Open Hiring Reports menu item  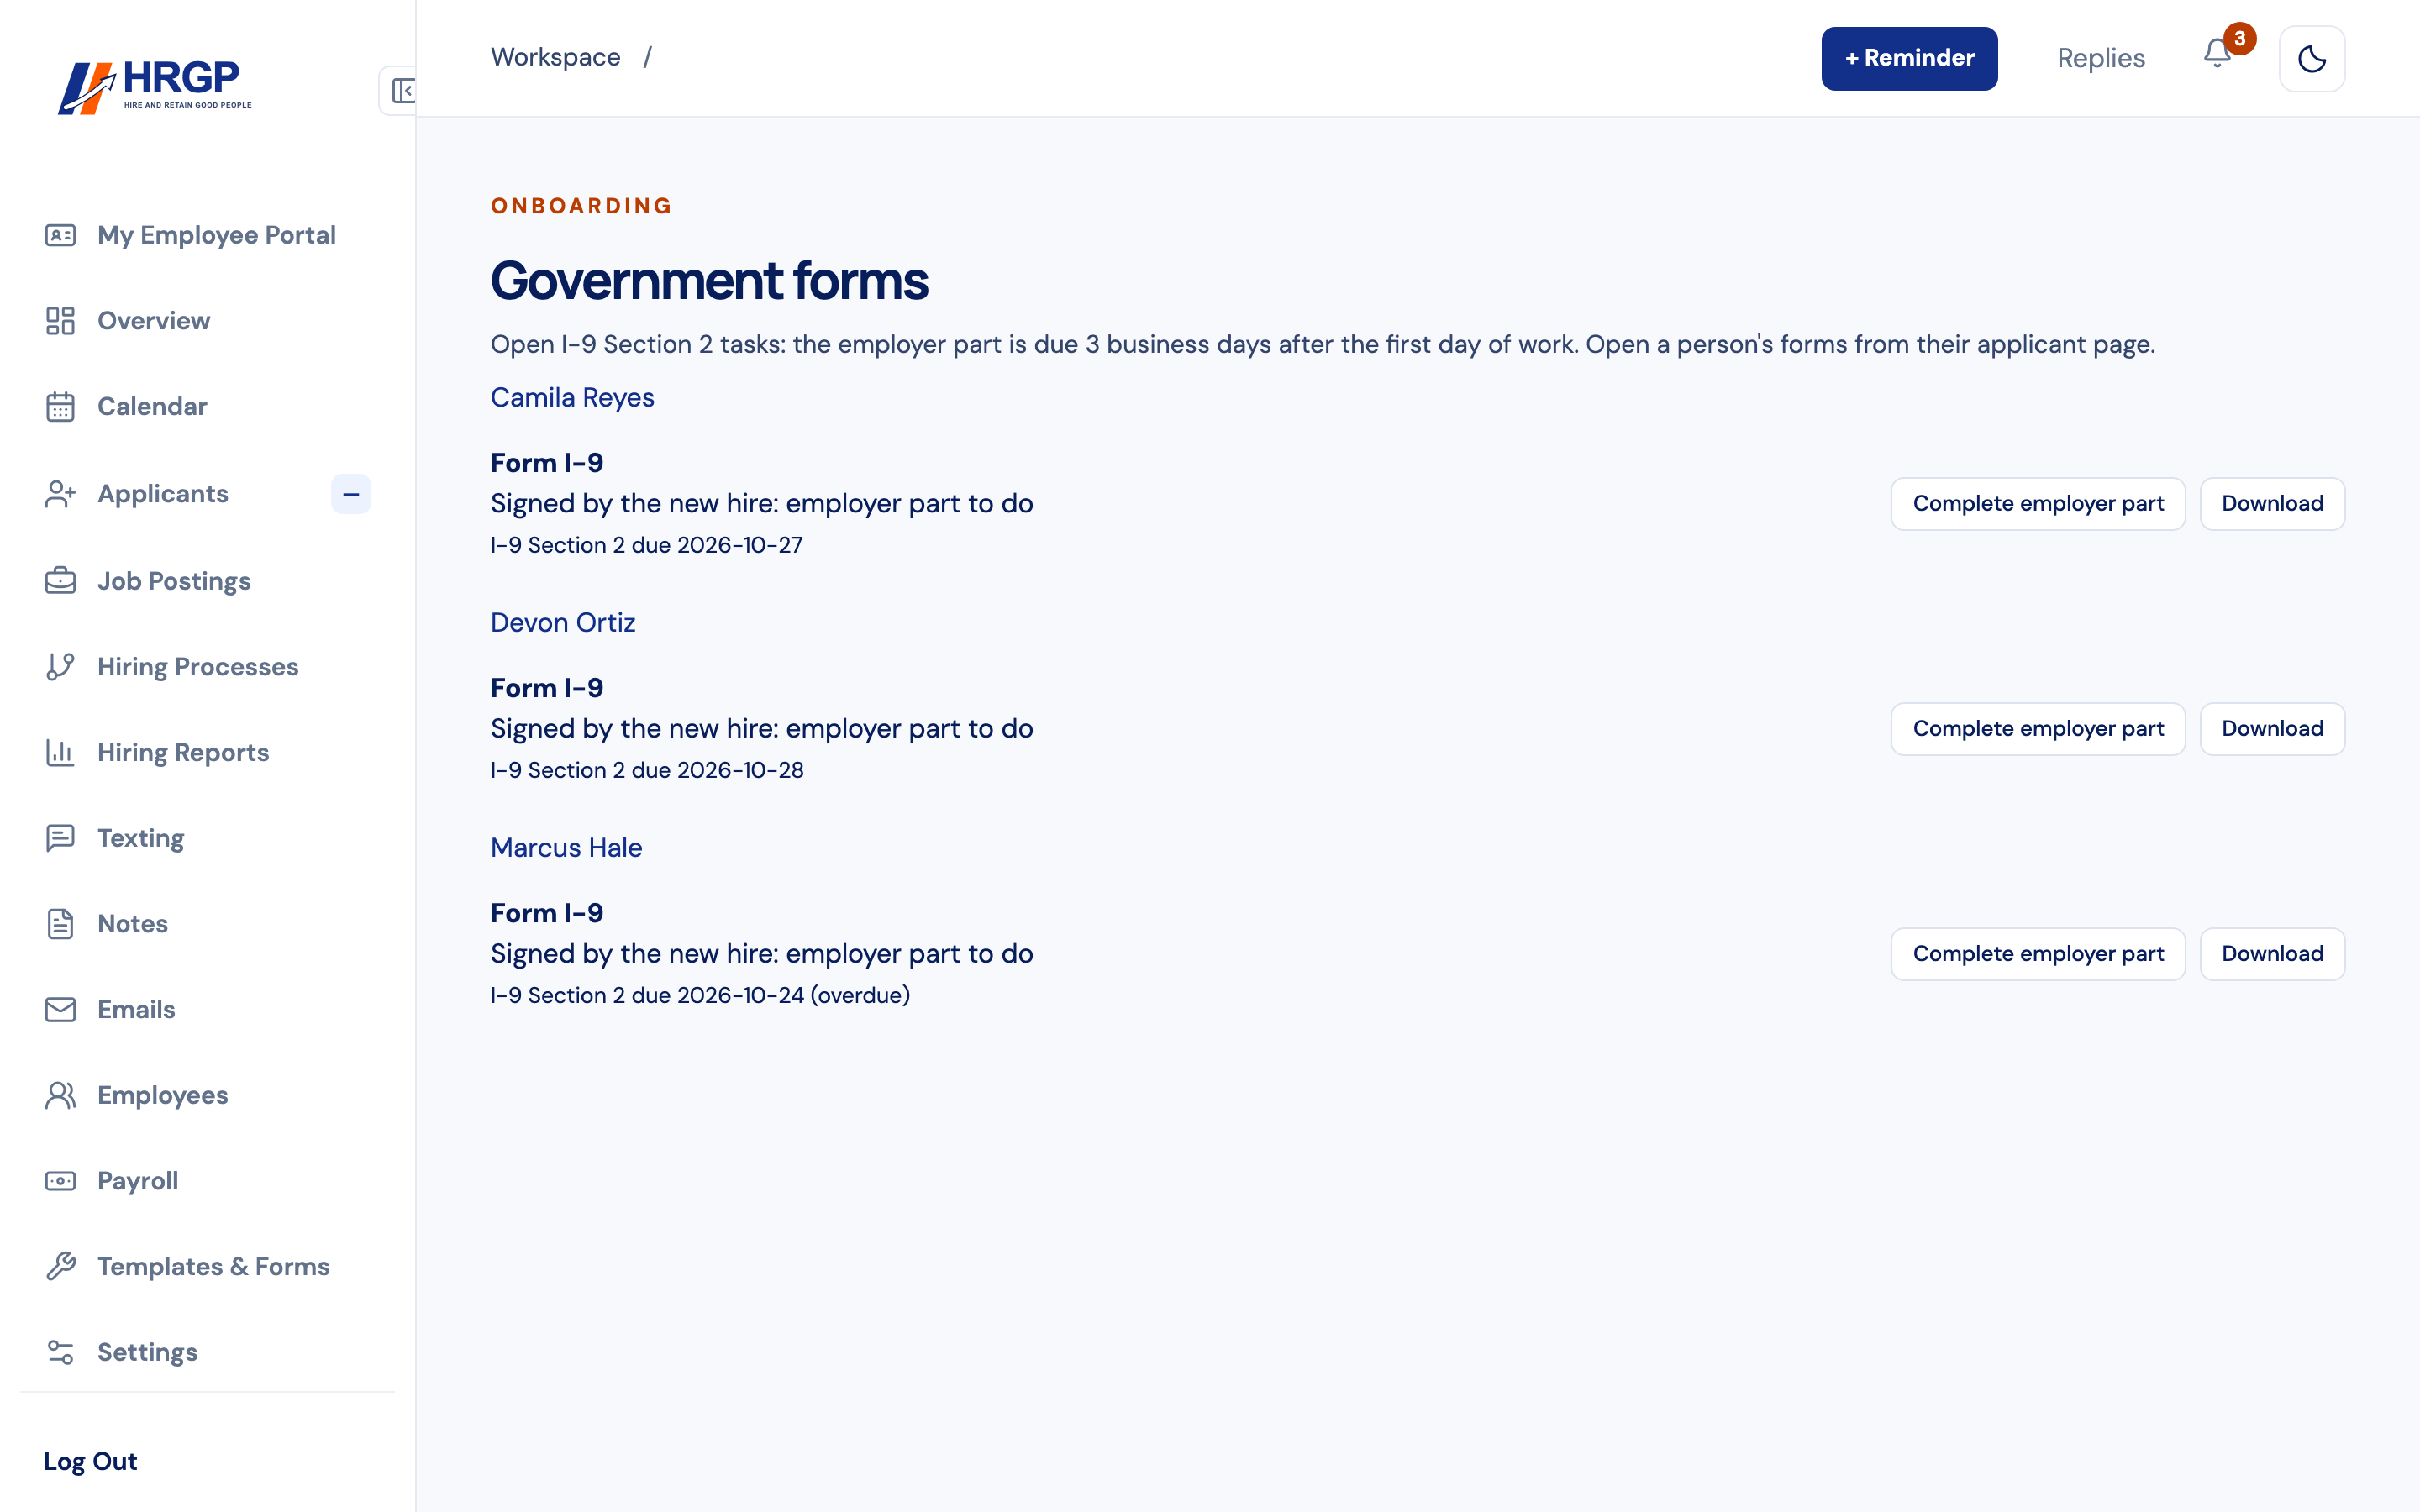(207, 753)
